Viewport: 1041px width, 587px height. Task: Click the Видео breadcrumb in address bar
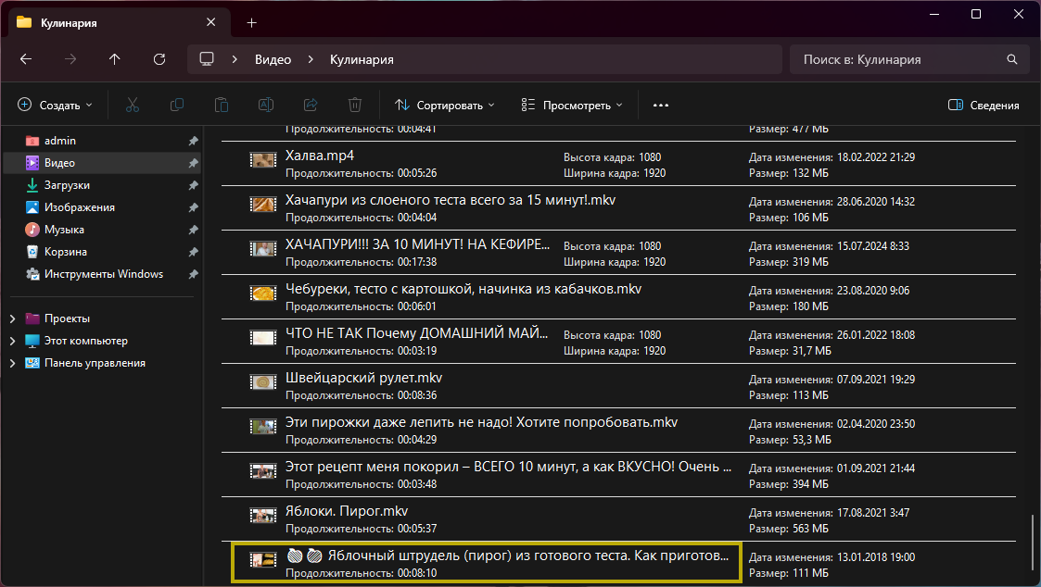click(273, 59)
